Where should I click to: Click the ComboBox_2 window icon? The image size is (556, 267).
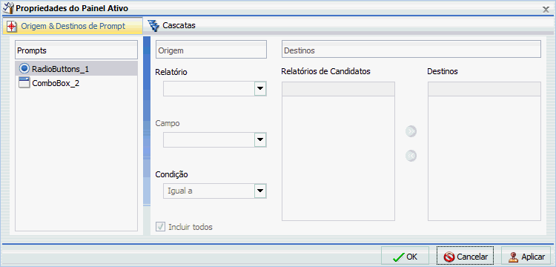pyautogui.click(x=24, y=83)
